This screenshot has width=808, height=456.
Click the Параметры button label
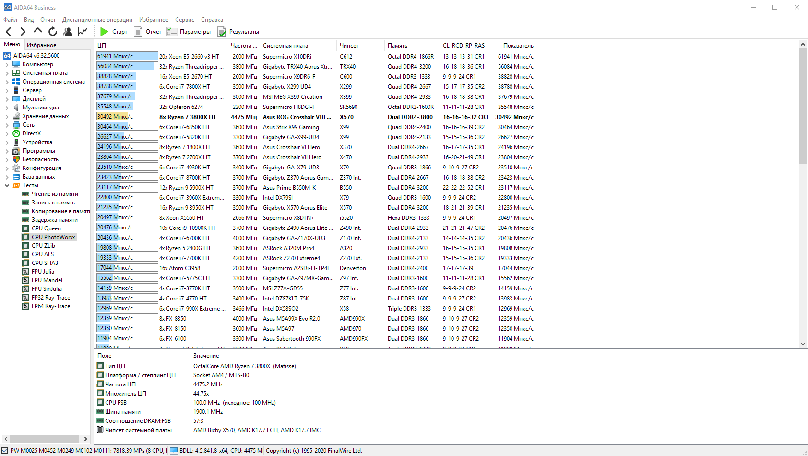coord(195,32)
